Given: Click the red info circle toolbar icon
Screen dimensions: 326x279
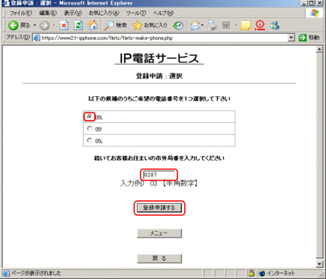Looking at the screenshot, I should [260, 25].
